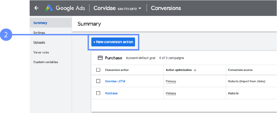277x113 pixels.
Task: Go to Settings in the sidebar
Action: tap(39, 33)
